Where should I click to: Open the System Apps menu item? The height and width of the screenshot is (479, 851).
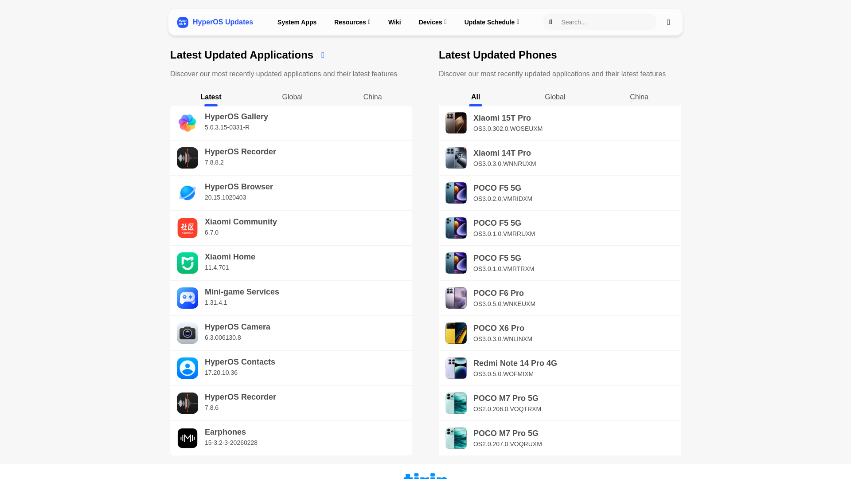click(x=297, y=22)
